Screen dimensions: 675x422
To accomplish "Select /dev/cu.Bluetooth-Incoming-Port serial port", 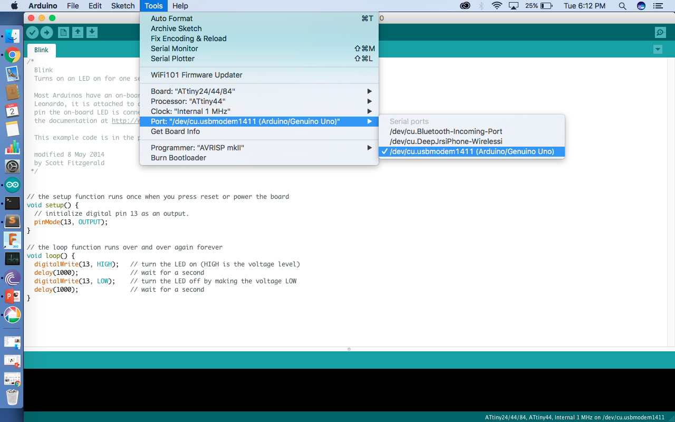I will pyautogui.click(x=471, y=131).
